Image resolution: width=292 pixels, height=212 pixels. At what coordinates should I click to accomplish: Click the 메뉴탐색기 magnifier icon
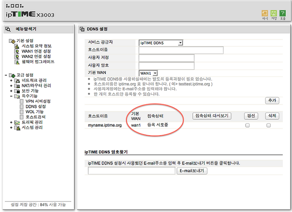point(8,29)
